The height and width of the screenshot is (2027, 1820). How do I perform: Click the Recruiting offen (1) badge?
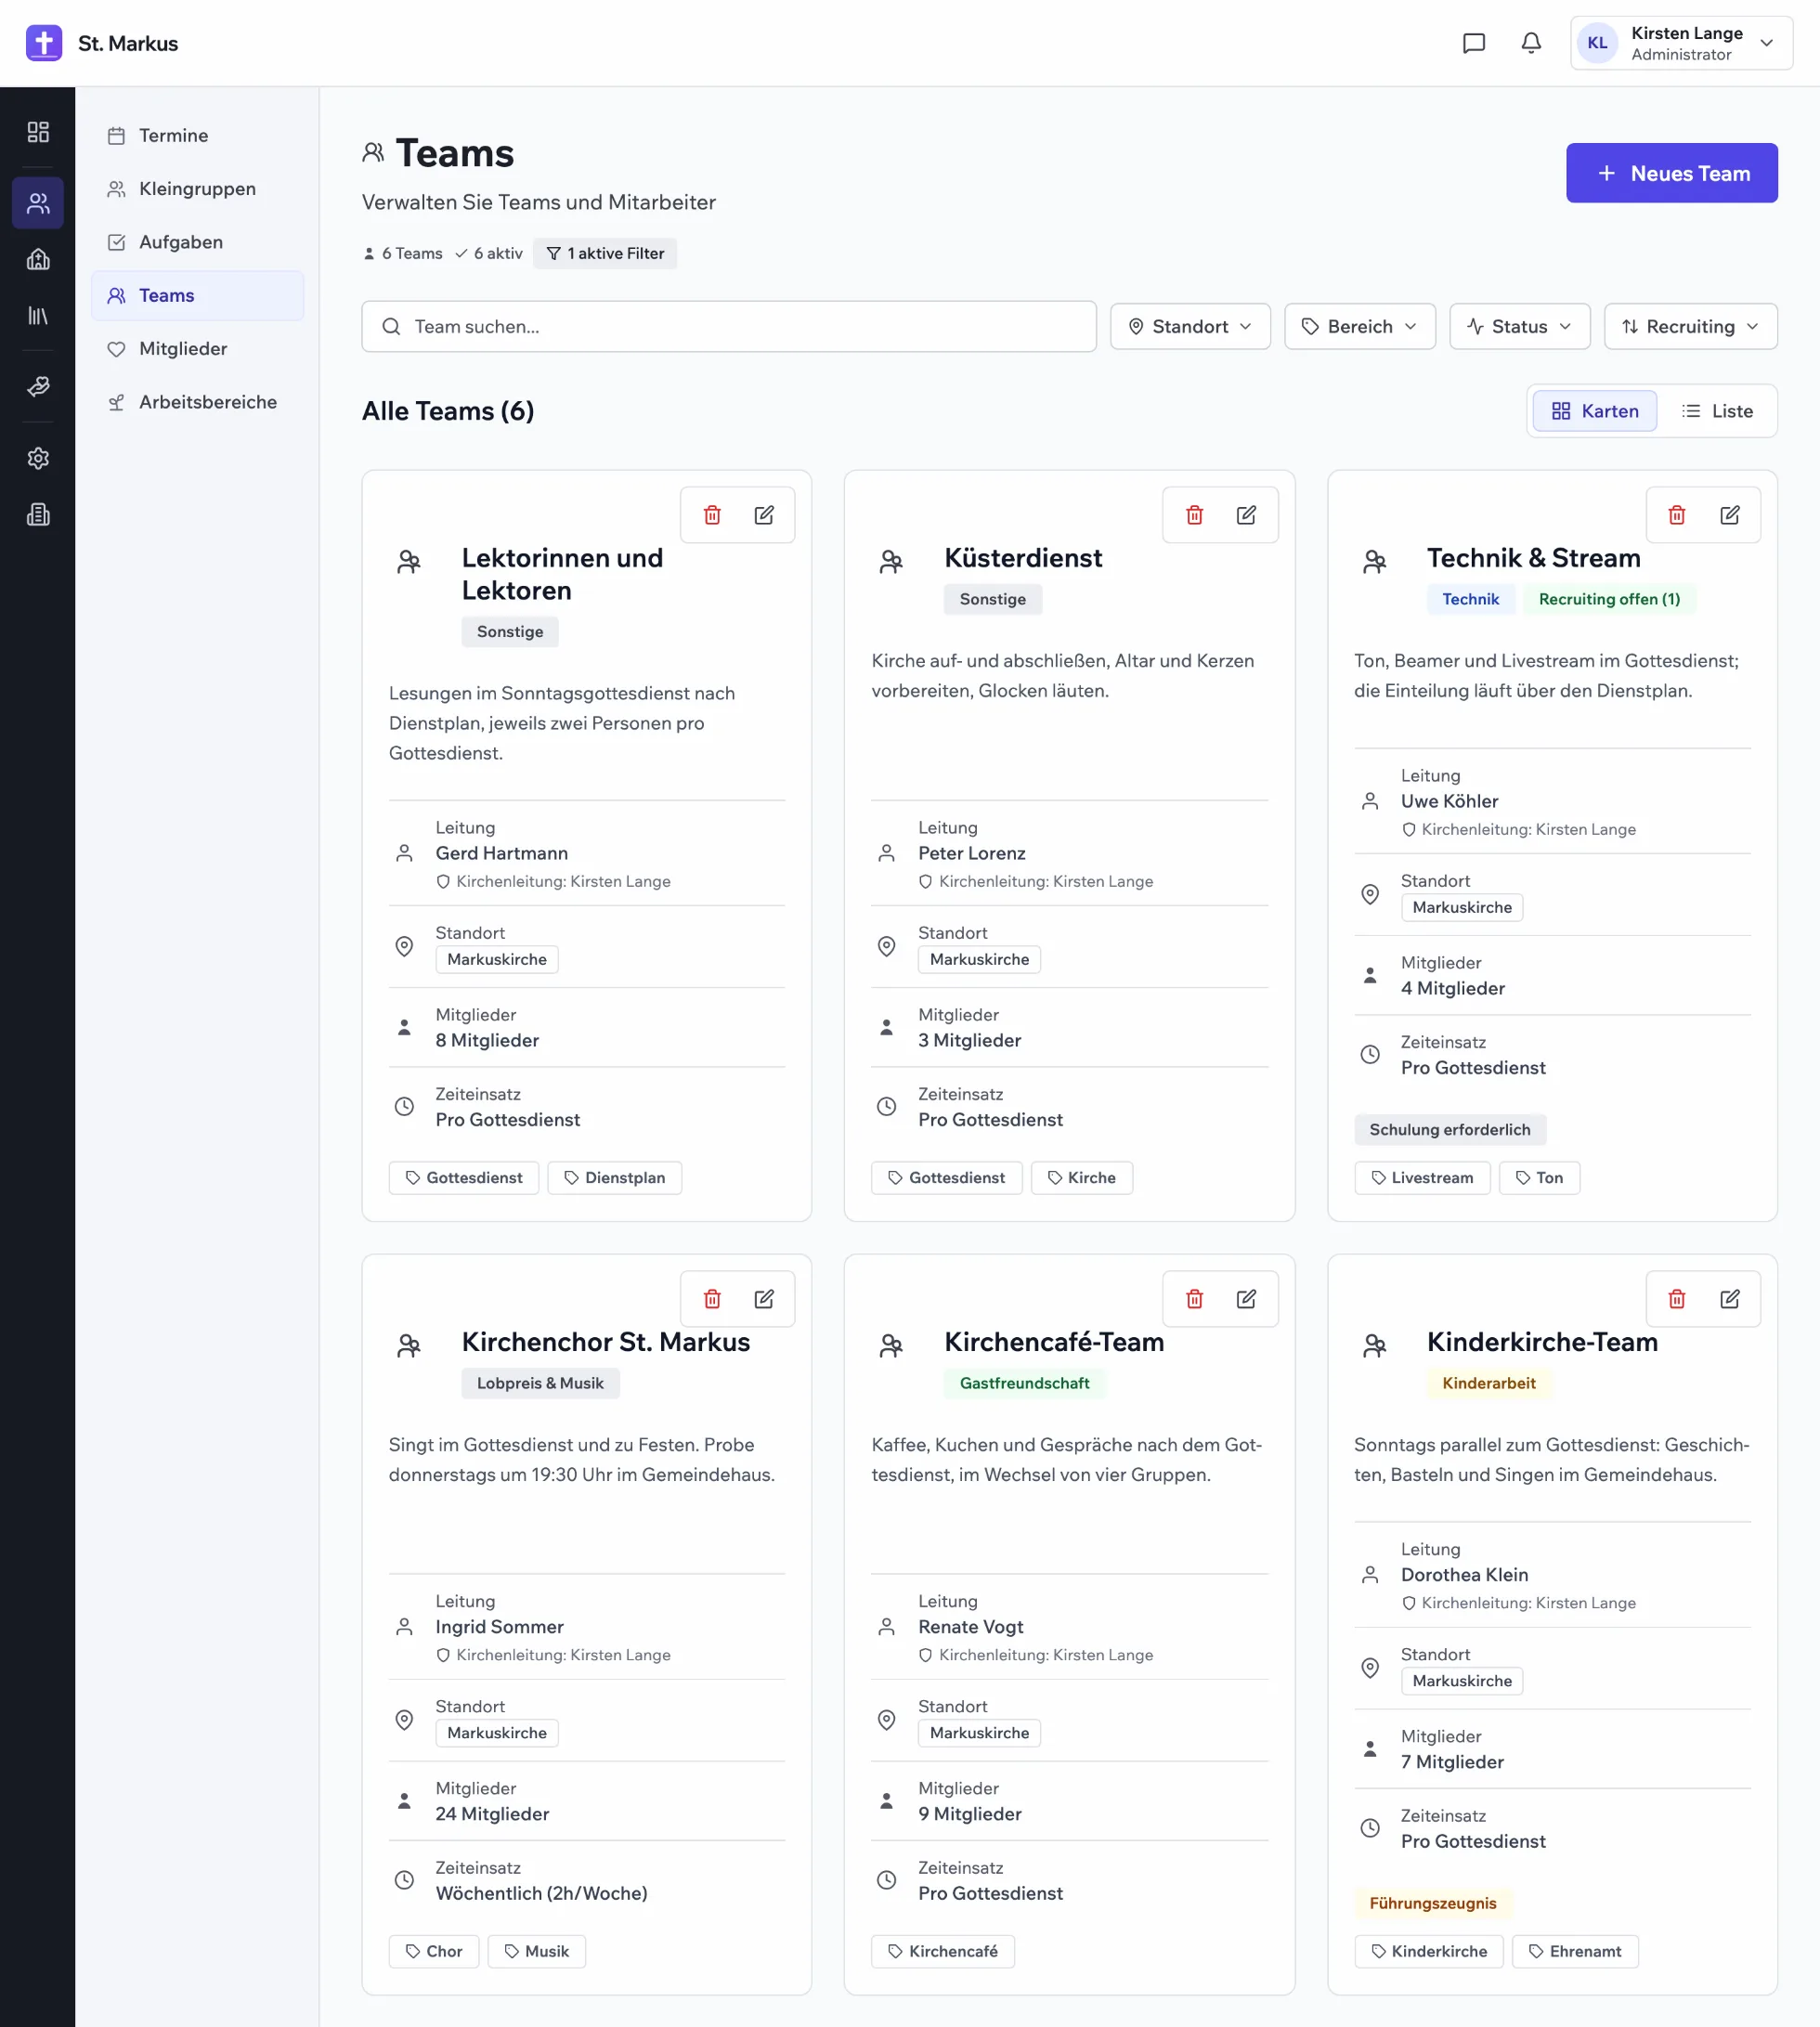point(1609,599)
